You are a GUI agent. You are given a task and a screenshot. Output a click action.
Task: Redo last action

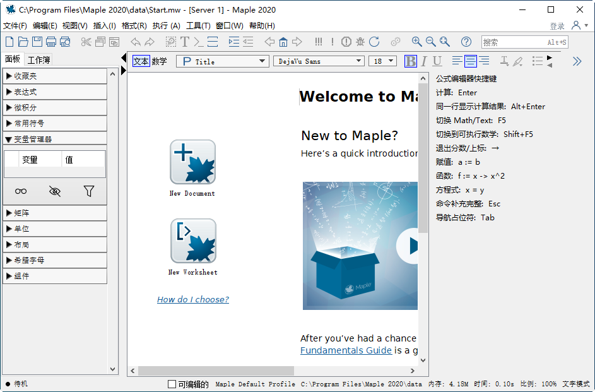tap(150, 42)
